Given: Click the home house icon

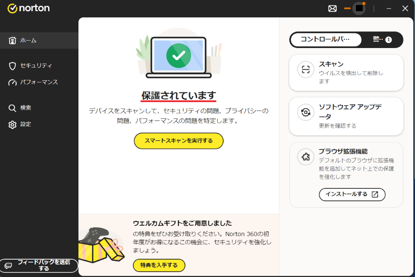Looking at the screenshot, I should coord(12,41).
